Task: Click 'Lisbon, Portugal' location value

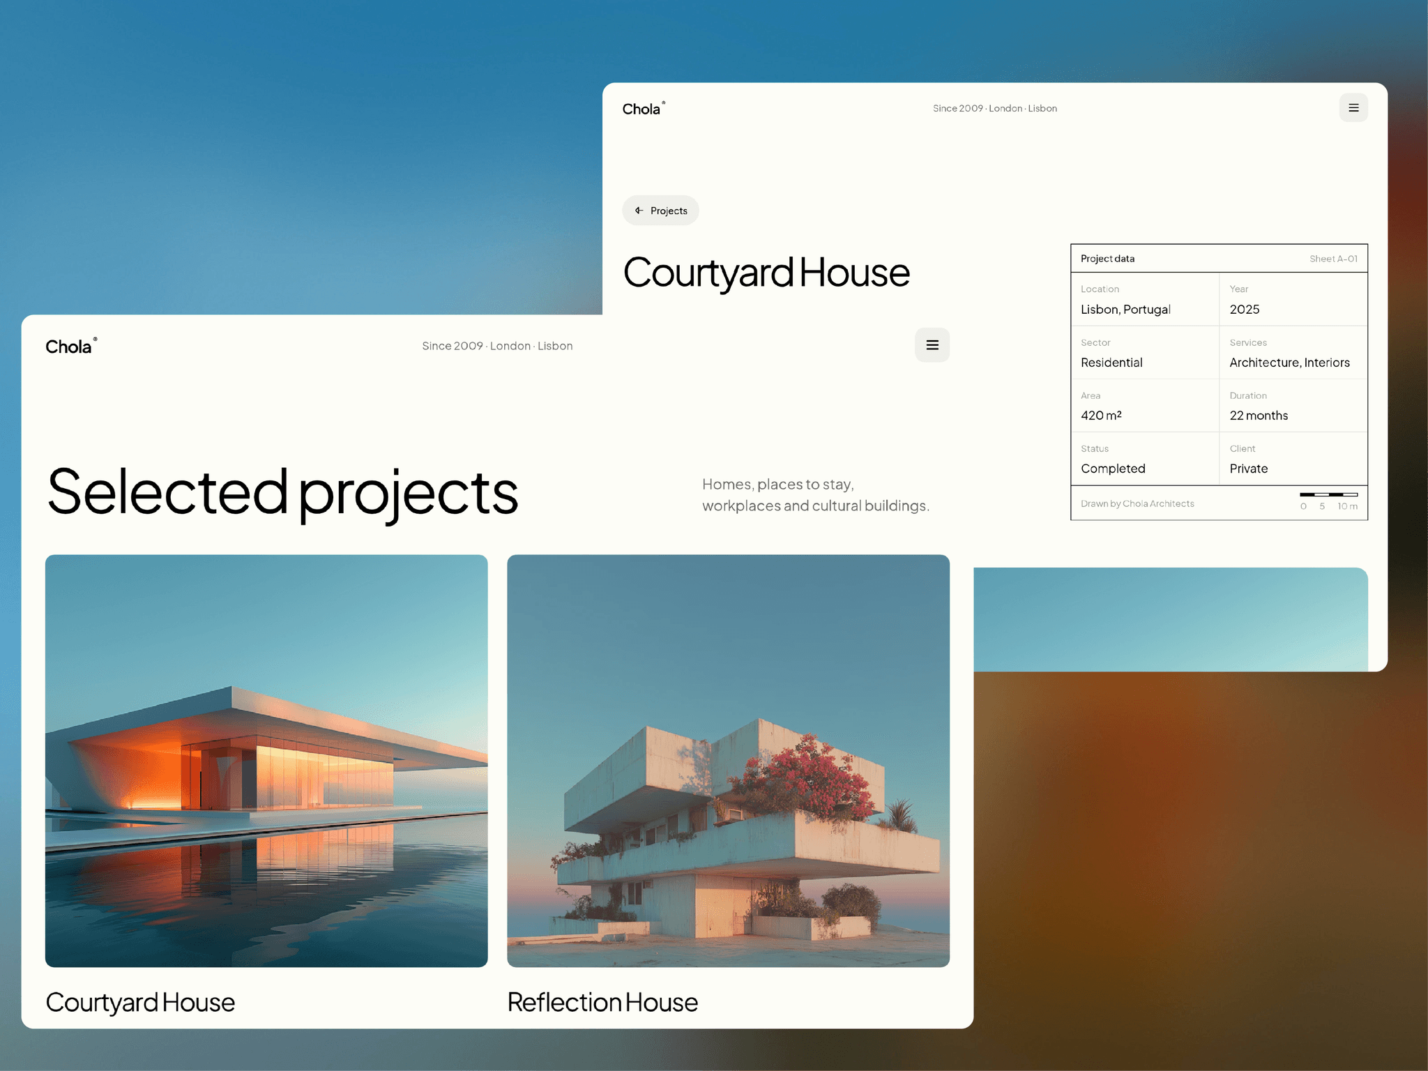Action: (1125, 310)
